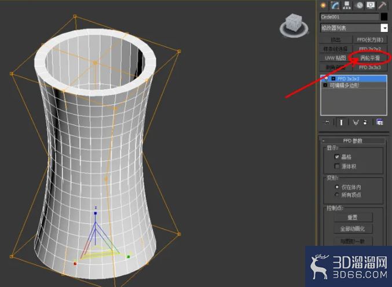Click Make Unique icon below stack

tap(356, 122)
